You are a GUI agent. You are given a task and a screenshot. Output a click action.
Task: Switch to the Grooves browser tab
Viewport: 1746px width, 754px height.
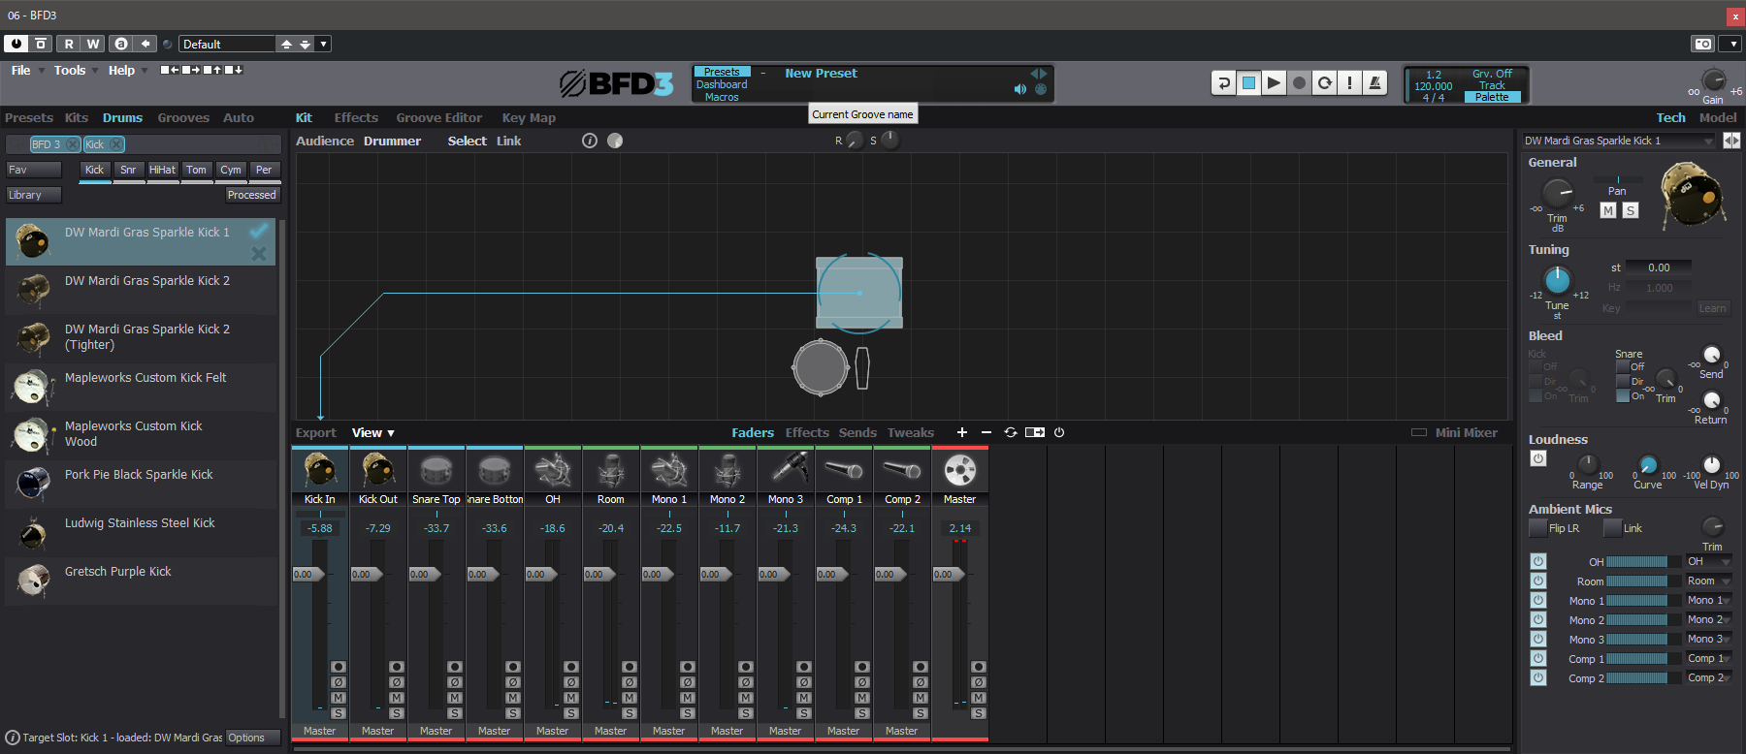pyautogui.click(x=183, y=118)
